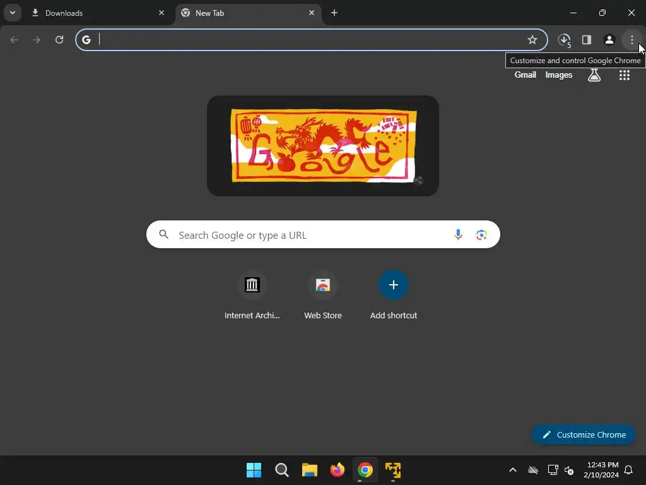Screen dimensions: 646x485
Task: Toggle the Chrome side panel
Action: (x=587, y=40)
